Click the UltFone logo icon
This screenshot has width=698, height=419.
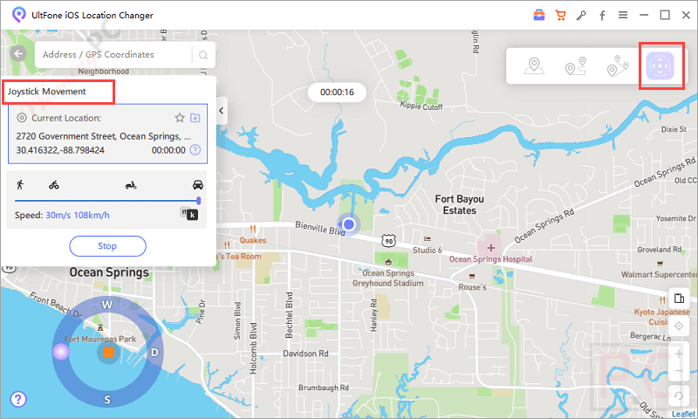pyautogui.click(x=18, y=15)
